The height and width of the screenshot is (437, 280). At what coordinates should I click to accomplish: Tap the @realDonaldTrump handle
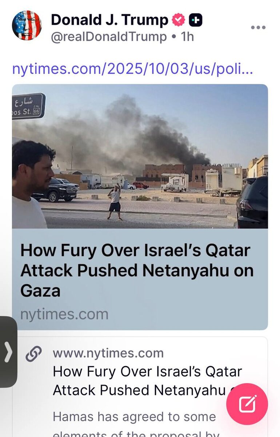point(109,37)
